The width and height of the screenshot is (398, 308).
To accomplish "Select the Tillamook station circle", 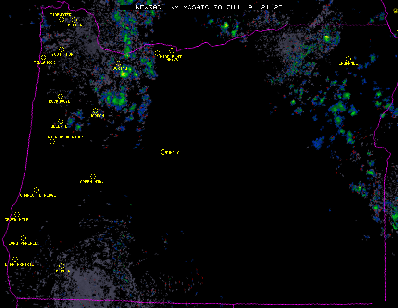I will coord(43,58).
